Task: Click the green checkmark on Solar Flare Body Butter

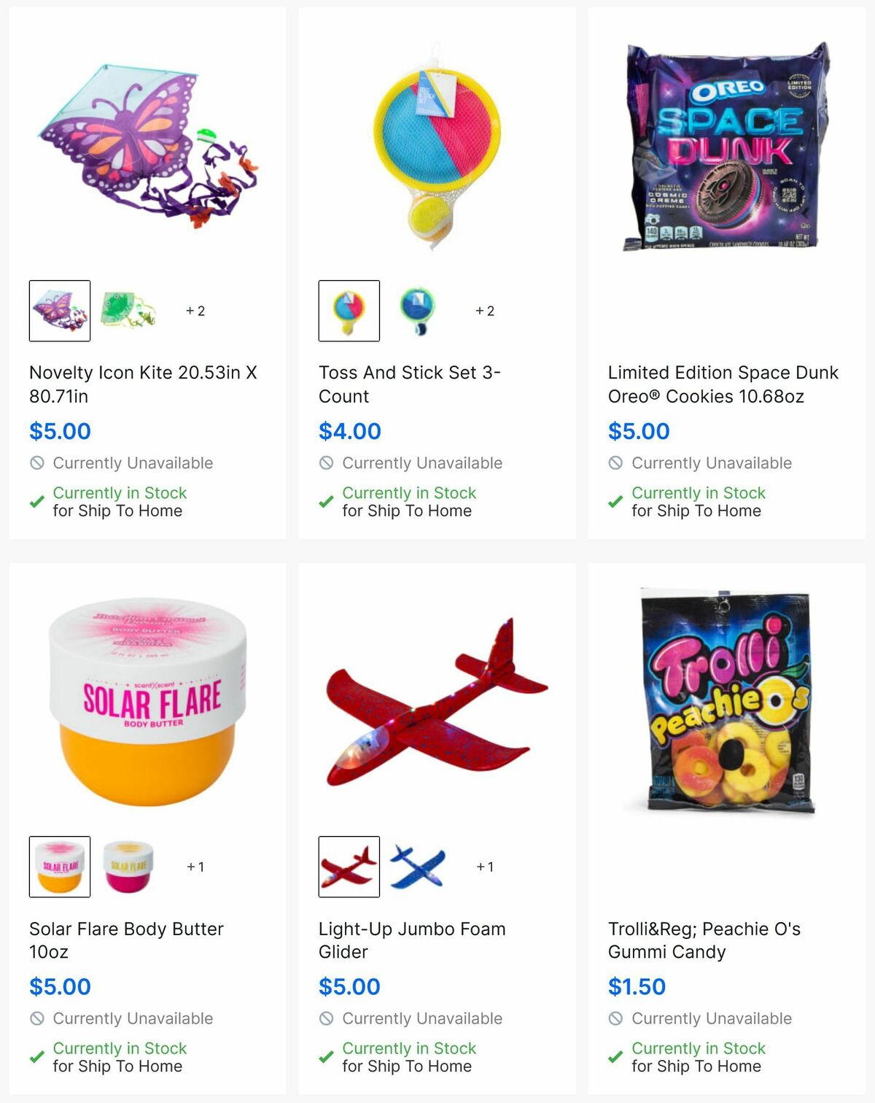Action: tap(34, 1057)
